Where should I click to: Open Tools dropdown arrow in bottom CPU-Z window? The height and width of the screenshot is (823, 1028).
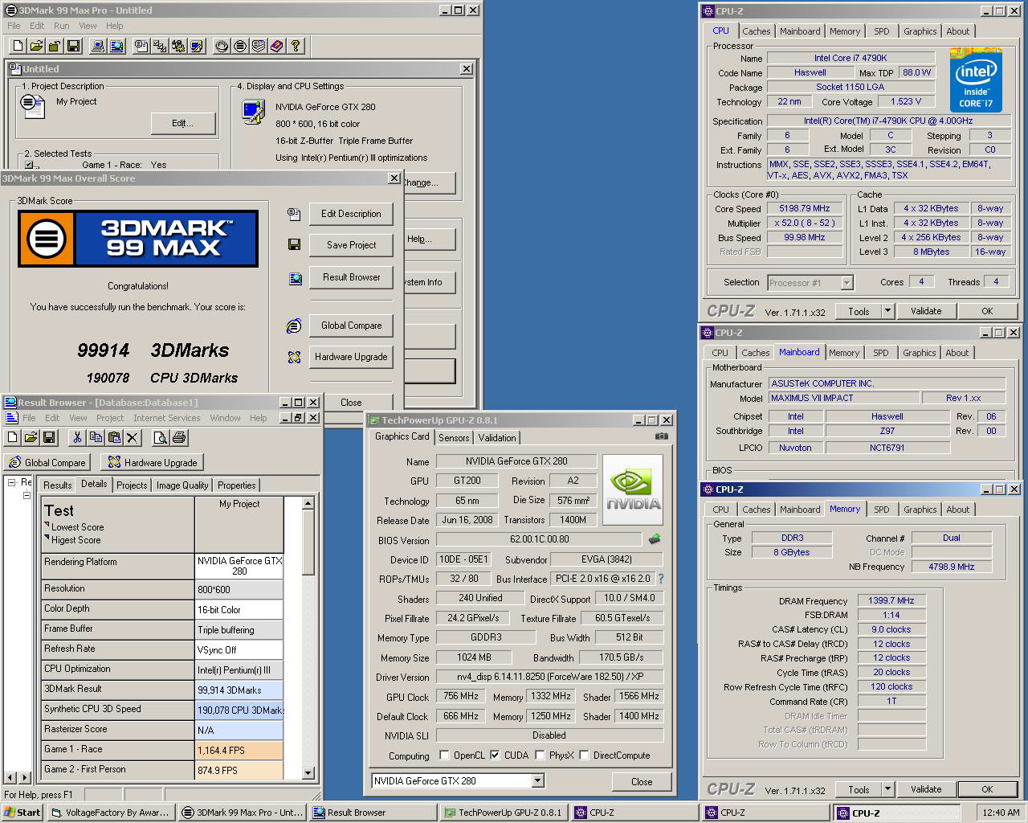pos(887,789)
